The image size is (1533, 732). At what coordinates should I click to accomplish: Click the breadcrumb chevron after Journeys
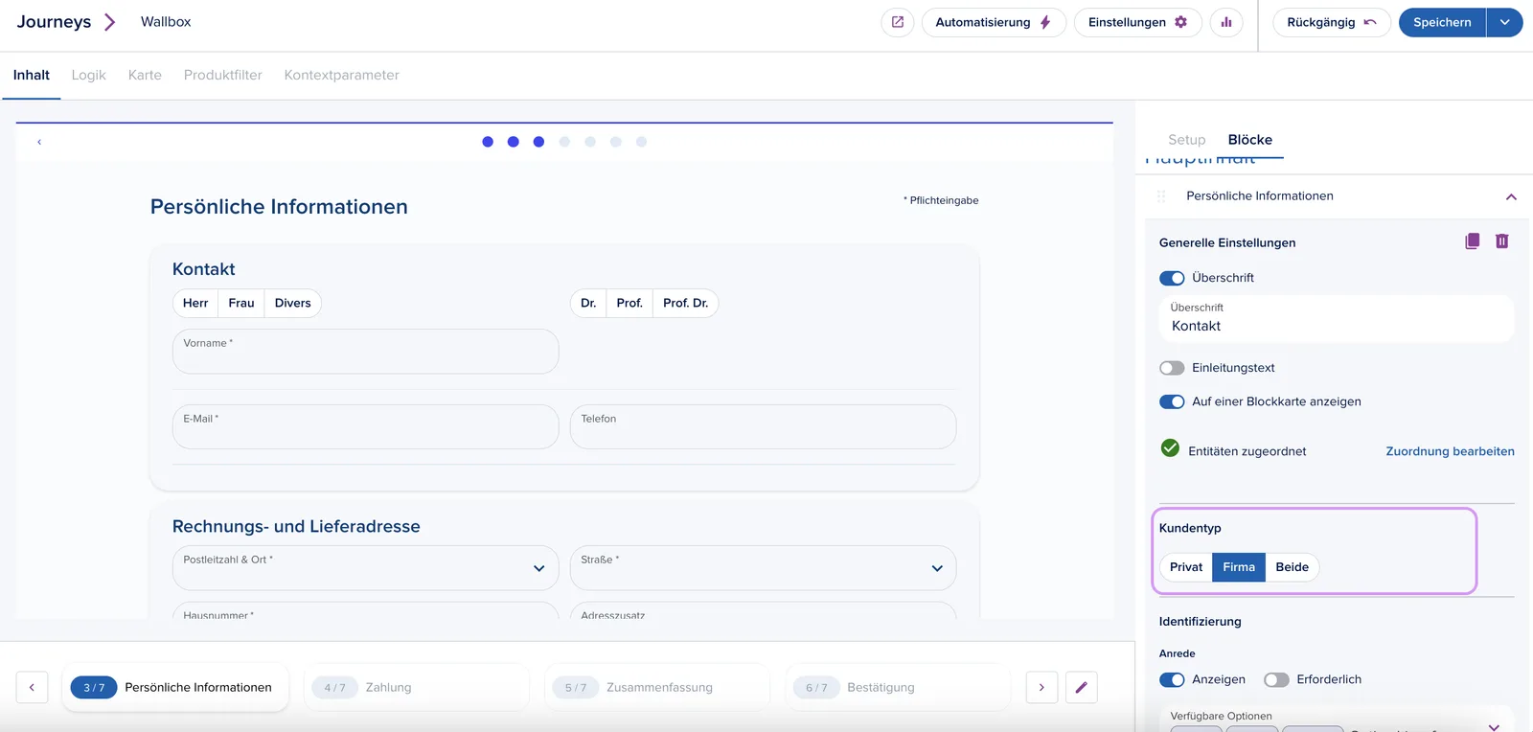(110, 22)
